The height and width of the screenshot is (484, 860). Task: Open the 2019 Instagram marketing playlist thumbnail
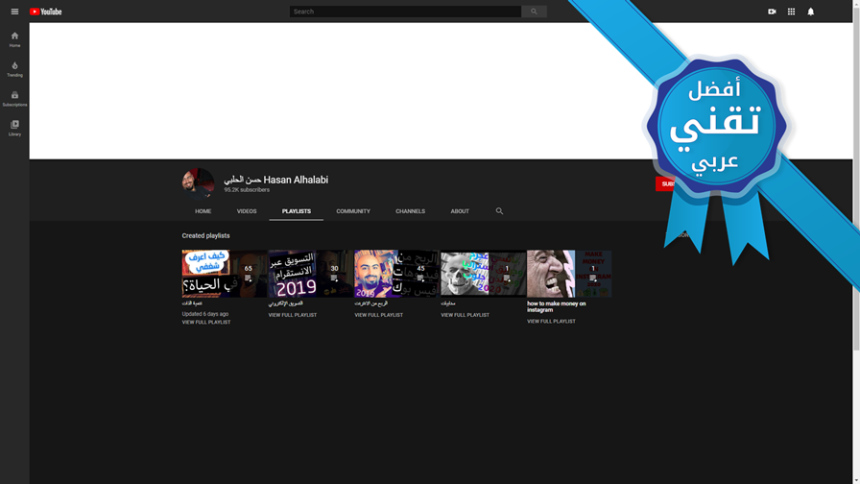click(310, 274)
